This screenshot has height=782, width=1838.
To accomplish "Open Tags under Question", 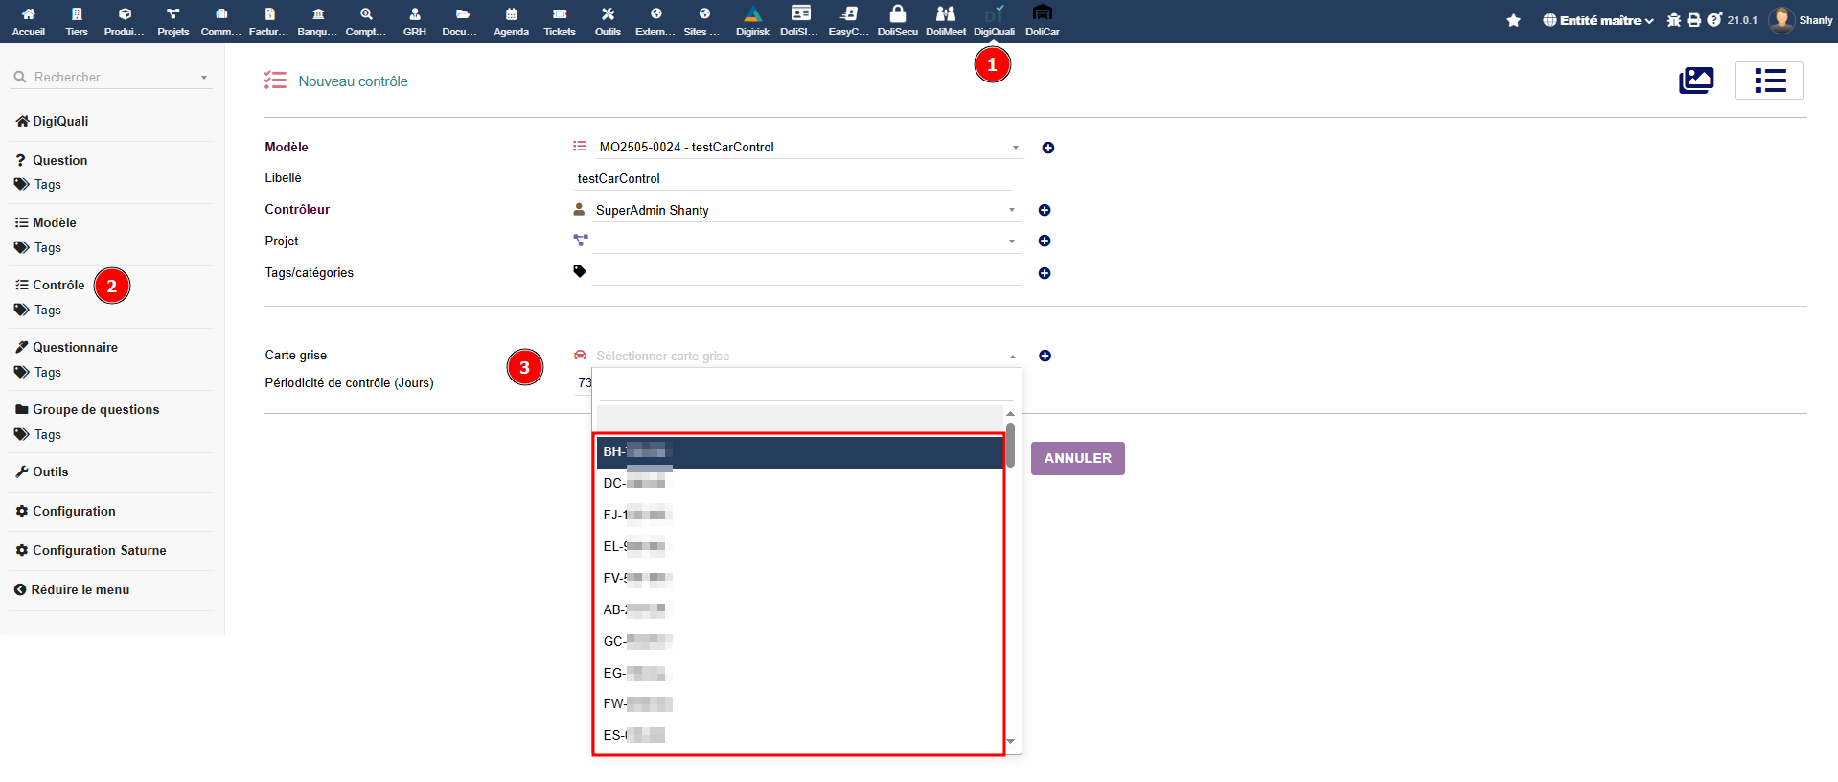I will tap(47, 184).
